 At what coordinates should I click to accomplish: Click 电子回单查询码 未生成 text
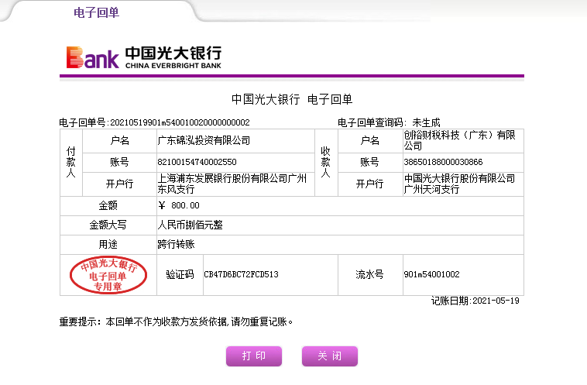click(x=389, y=122)
